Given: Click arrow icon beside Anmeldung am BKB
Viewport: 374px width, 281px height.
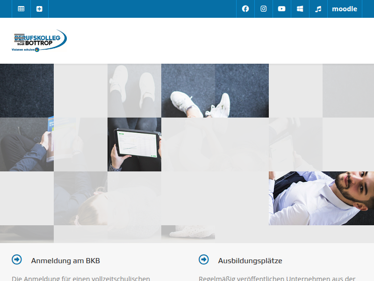Looking at the screenshot, I should [x=17, y=259].
